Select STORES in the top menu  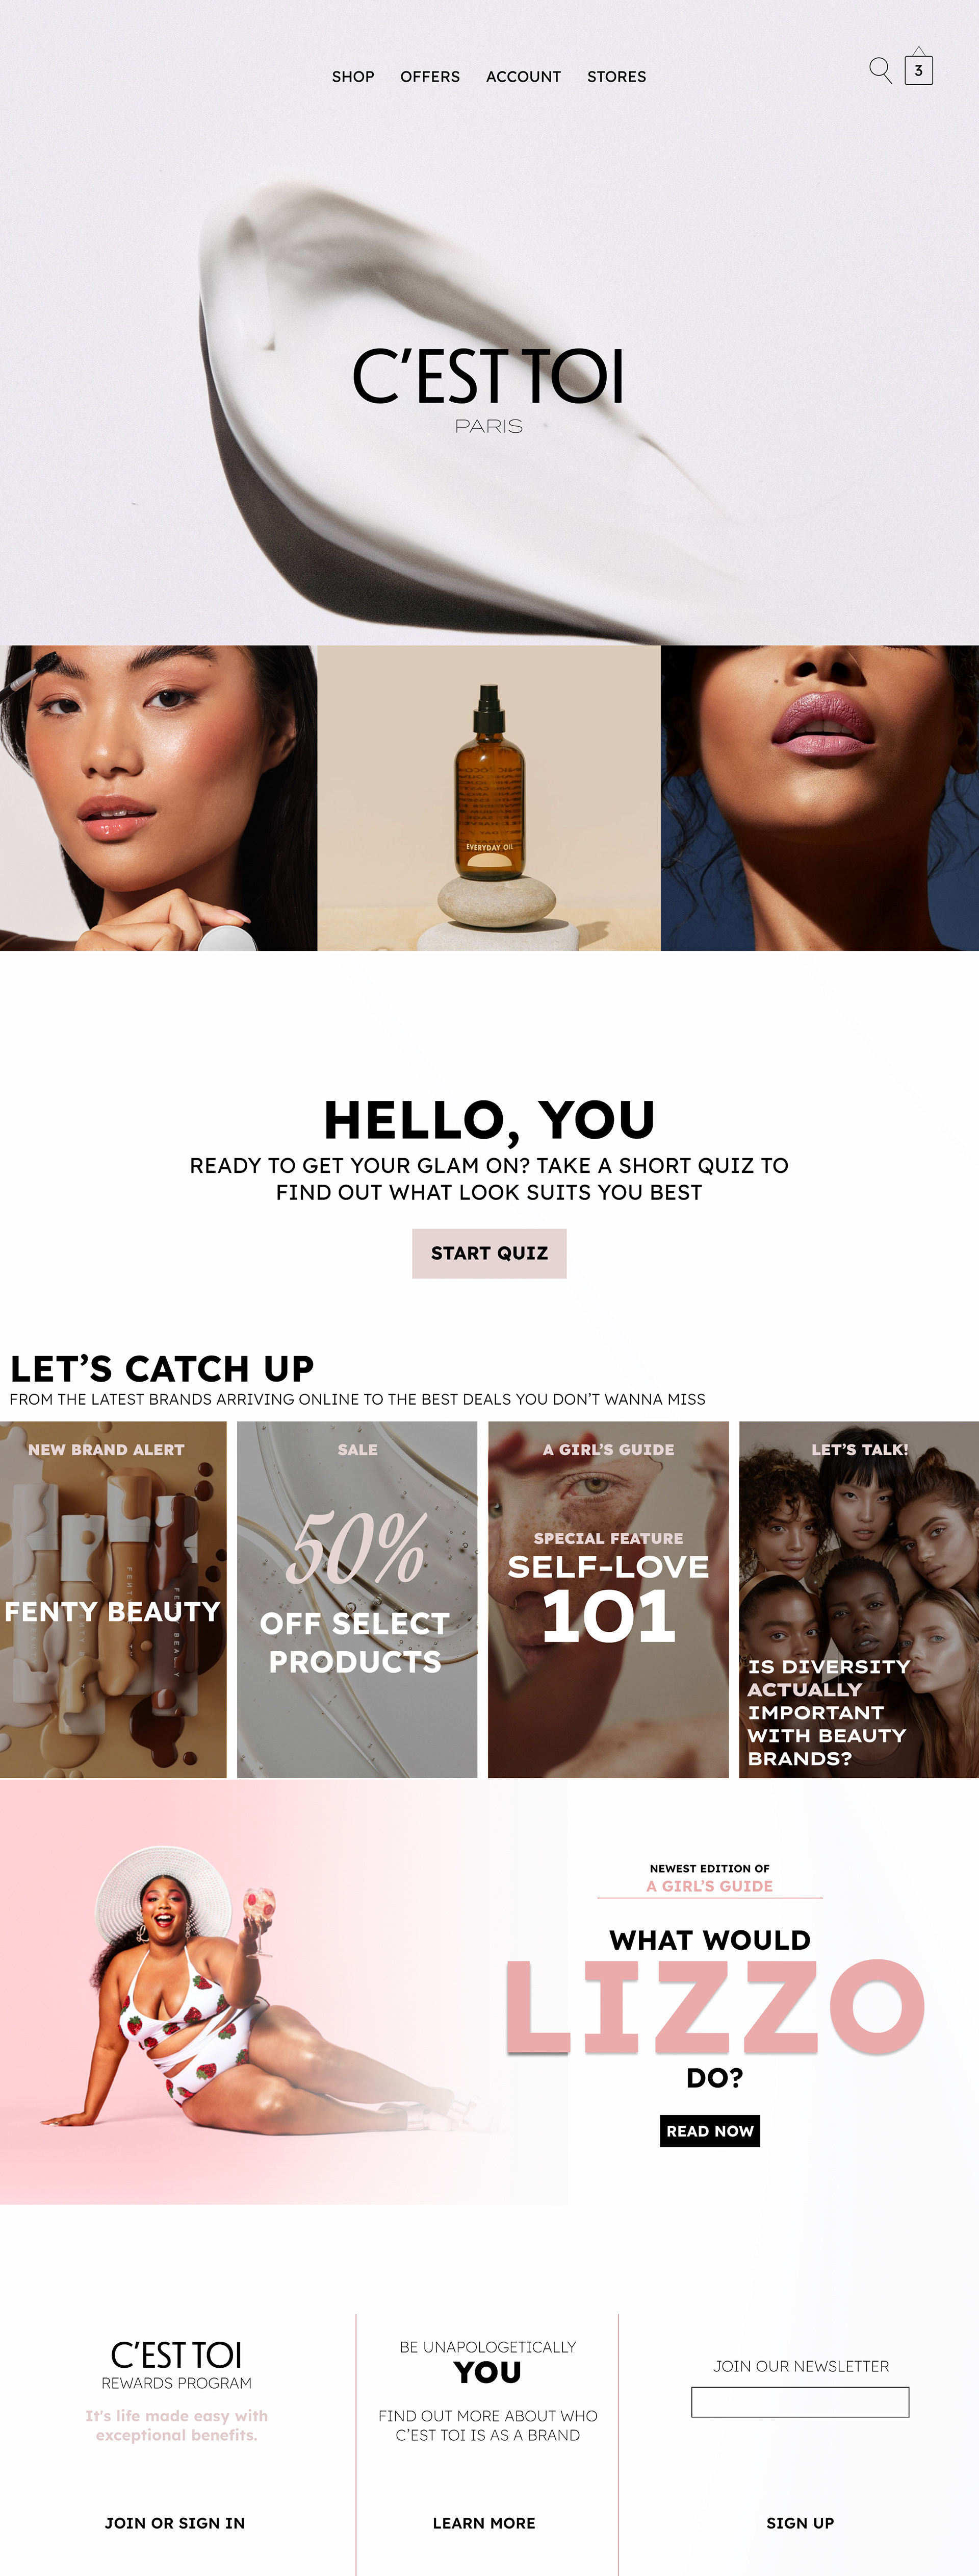[x=616, y=77]
